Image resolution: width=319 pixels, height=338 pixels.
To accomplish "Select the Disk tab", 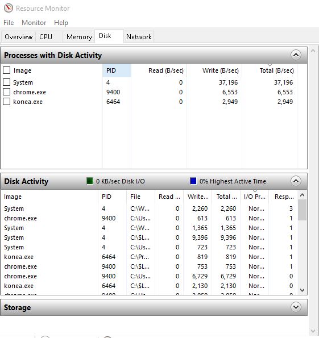I will pos(109,36).
